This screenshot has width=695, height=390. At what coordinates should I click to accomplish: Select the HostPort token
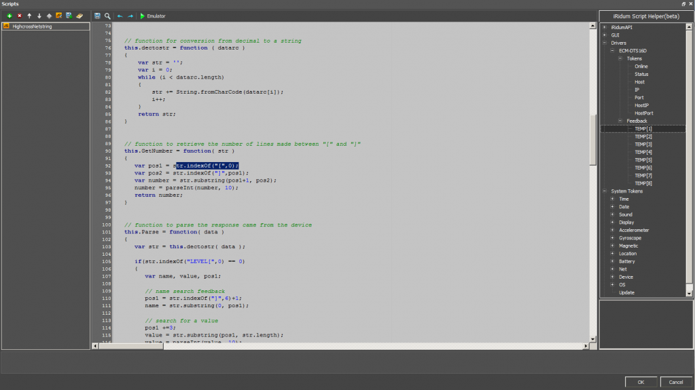[643, 113]
